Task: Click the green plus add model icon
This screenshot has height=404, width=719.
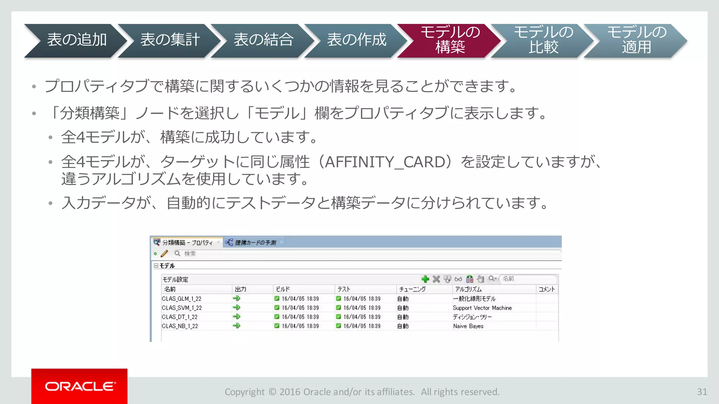Action: pyautogui.click(x=425, y=279)
